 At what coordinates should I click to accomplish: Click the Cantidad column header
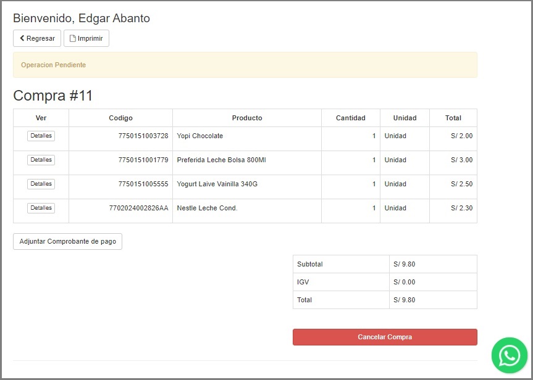coord(351,118)
